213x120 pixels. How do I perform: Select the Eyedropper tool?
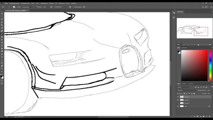(x=2, y=28)
